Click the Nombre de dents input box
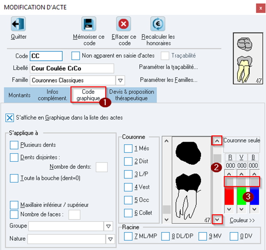 point(102,167)
